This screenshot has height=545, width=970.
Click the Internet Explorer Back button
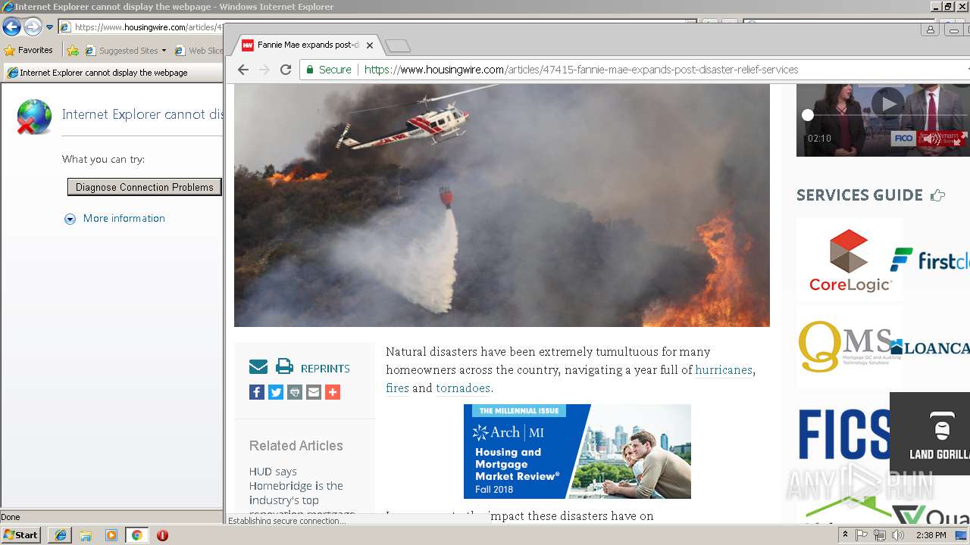click(11, 27)
